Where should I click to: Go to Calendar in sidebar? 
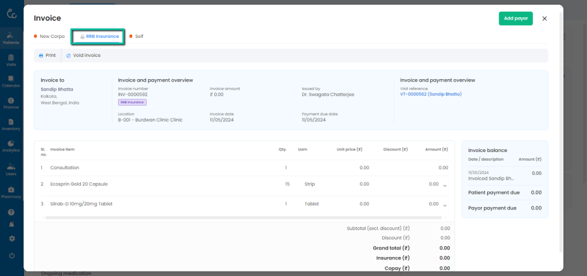(11, 81)
